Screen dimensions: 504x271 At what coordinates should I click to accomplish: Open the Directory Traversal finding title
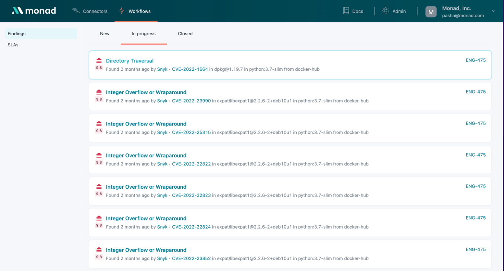[x=130, y=61]
